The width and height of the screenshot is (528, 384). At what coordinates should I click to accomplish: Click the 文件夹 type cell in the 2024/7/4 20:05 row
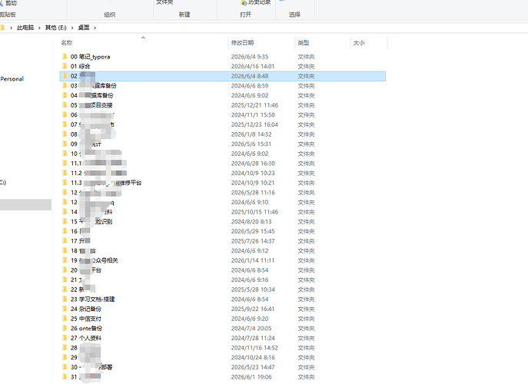click(306, 328)
